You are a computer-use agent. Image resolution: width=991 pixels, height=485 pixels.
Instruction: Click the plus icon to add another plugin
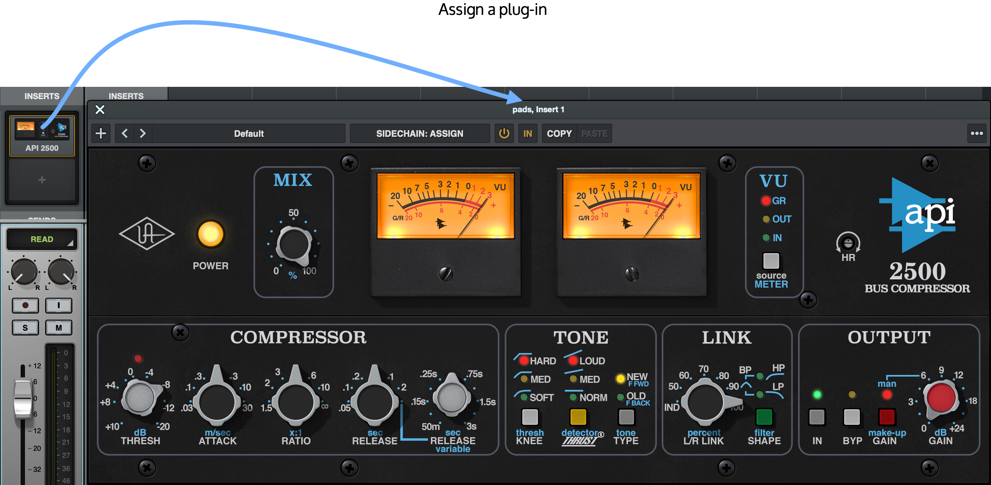coord(101,133)
